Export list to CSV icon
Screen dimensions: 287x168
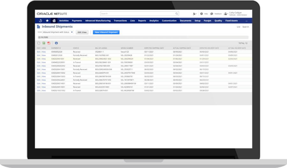coord(39,43)
